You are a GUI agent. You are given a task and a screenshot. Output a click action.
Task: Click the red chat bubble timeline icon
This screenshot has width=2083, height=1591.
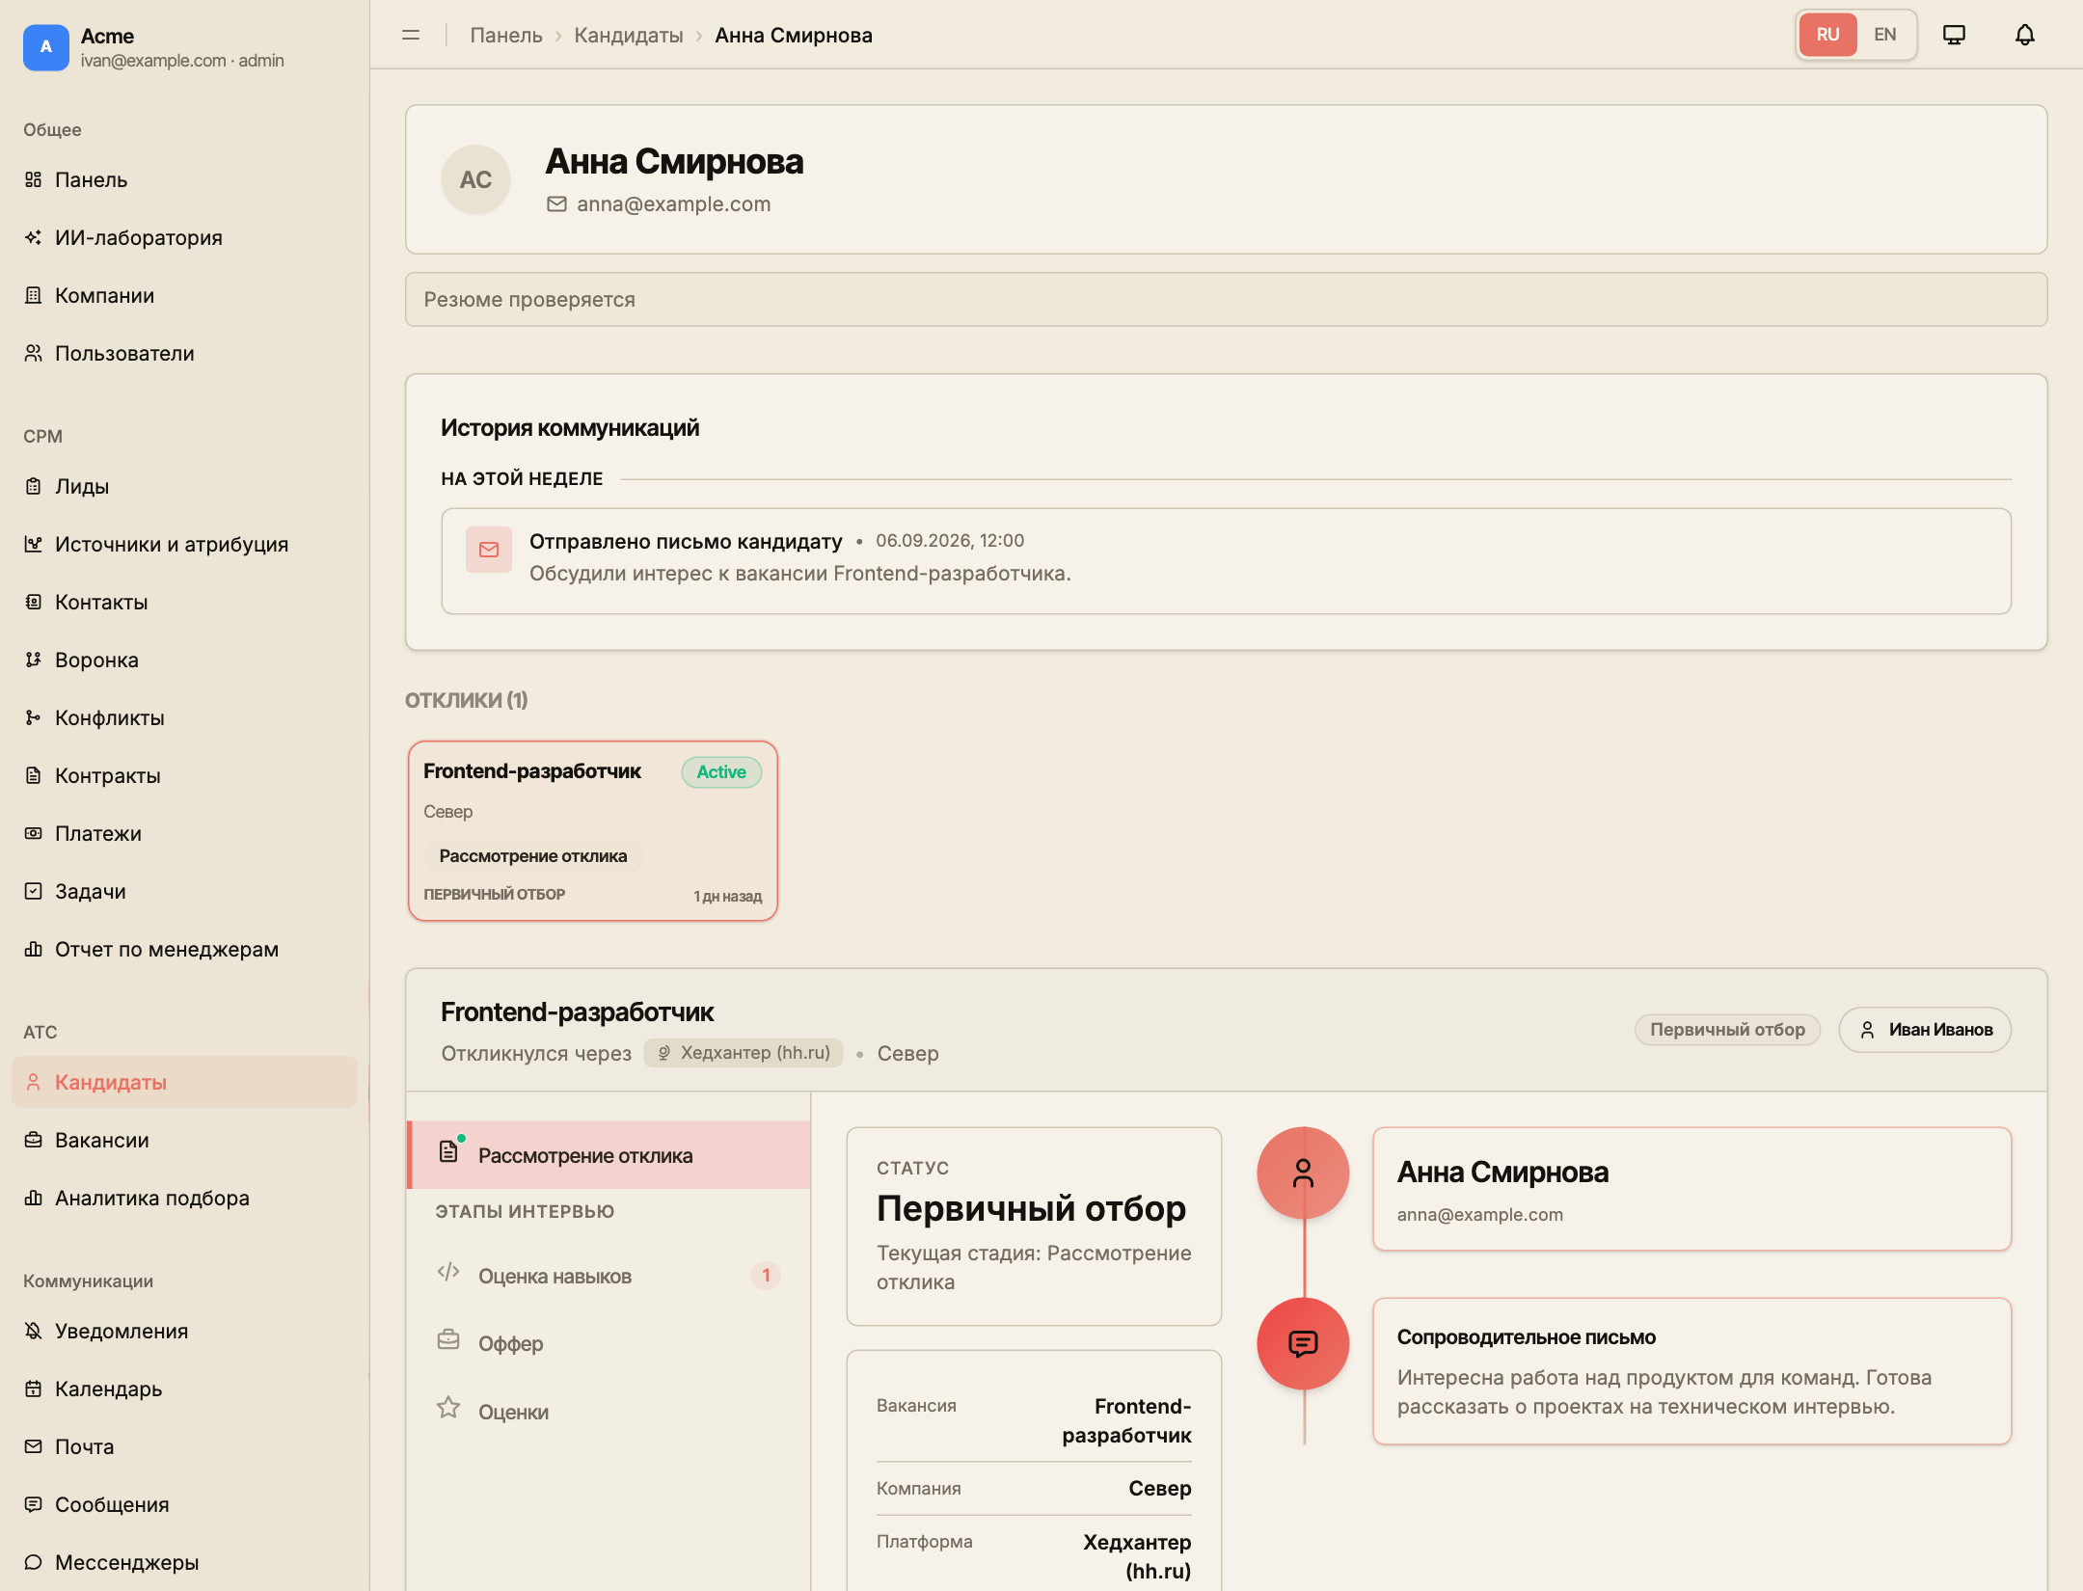pos(1303,1343)
